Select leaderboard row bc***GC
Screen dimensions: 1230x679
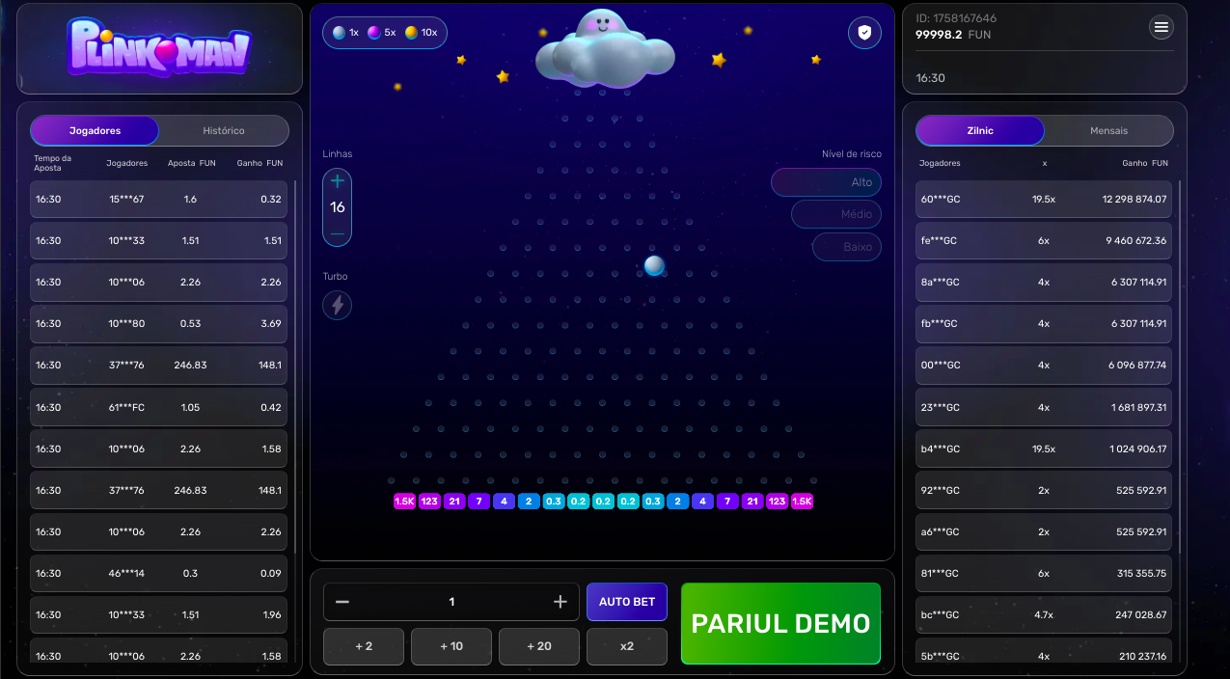click(x=1044, y=614)
